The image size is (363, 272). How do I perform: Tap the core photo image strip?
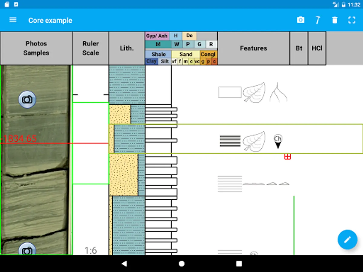[x=36, y=160]
